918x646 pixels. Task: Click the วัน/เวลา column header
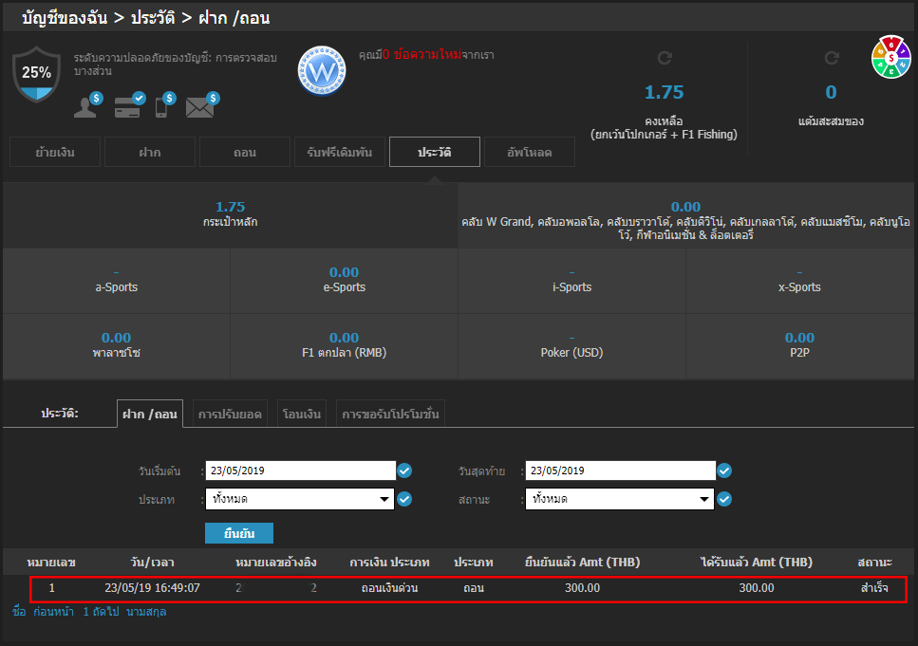pos(152,563)
